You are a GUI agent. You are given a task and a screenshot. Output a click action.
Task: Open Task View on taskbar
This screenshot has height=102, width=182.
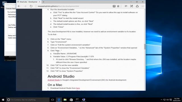click(53, 100)
